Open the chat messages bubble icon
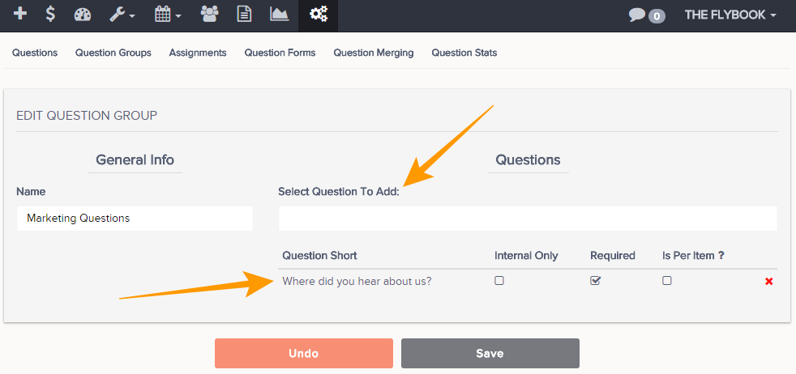 637,15
